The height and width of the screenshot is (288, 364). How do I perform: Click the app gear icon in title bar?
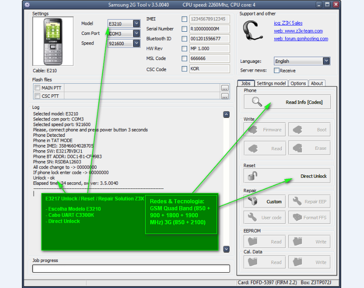coord(27,5)
